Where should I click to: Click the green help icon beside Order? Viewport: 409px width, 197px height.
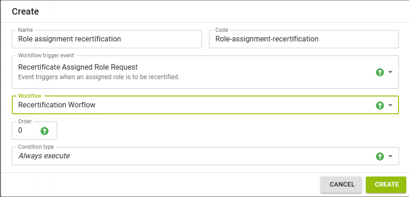tap(44, 131)
